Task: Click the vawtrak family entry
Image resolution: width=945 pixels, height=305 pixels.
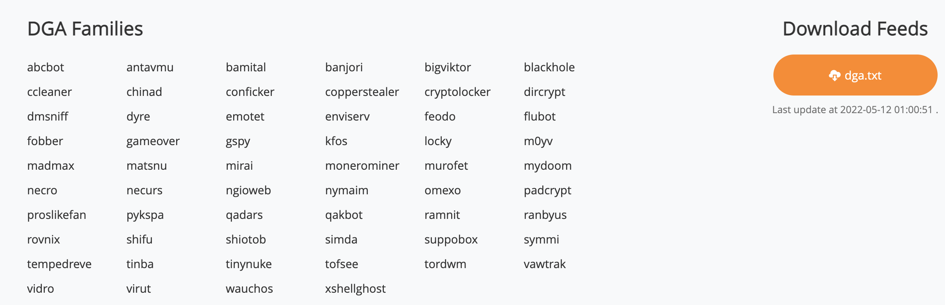Action: pos(544,264)
